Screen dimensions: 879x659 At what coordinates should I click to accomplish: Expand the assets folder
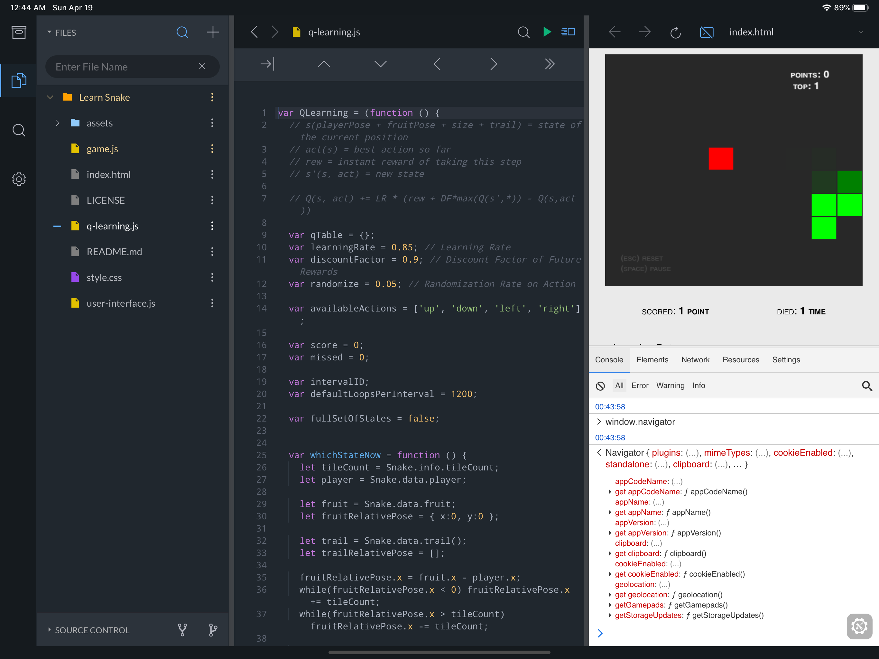point(58,123)
